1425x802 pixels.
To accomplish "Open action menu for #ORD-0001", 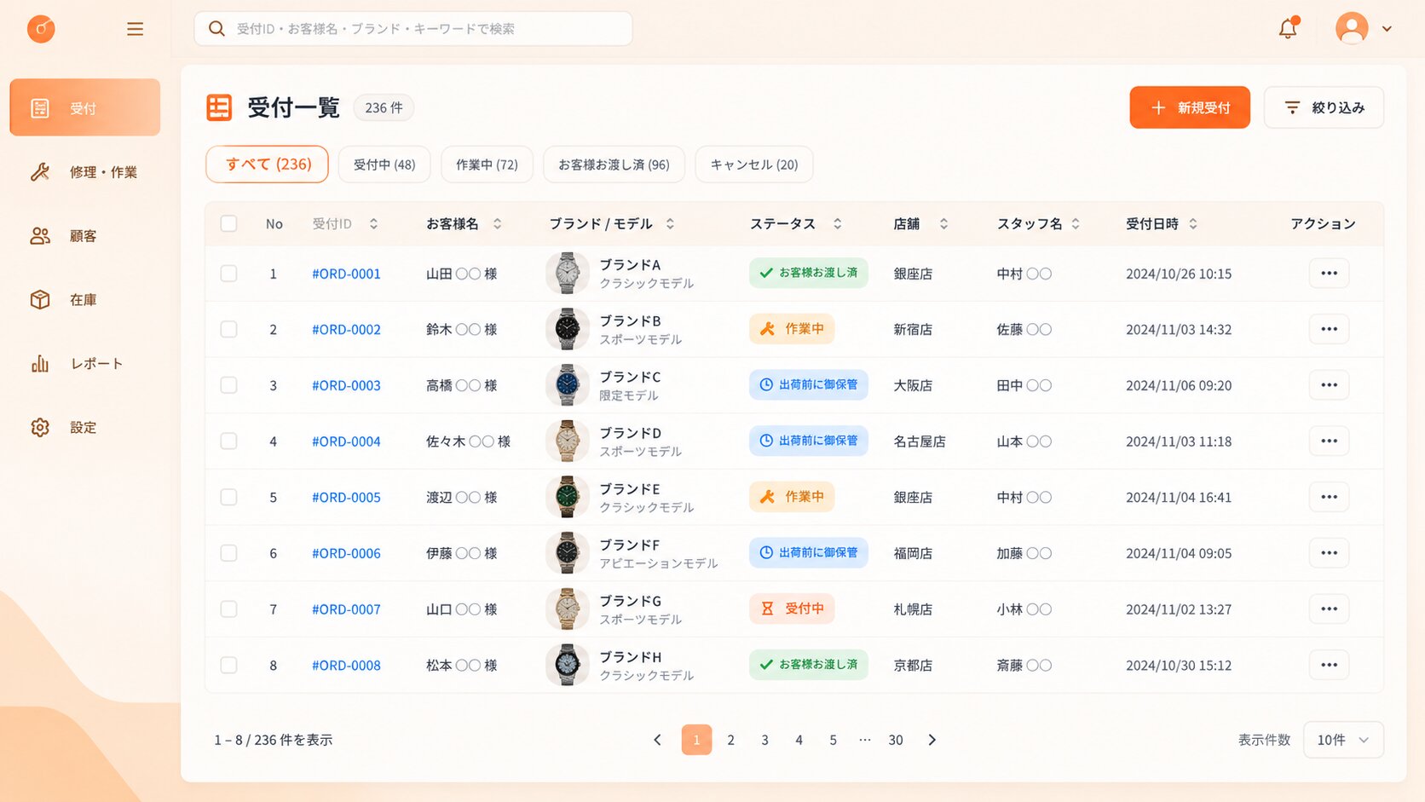I will click(x=1329, y=274).
